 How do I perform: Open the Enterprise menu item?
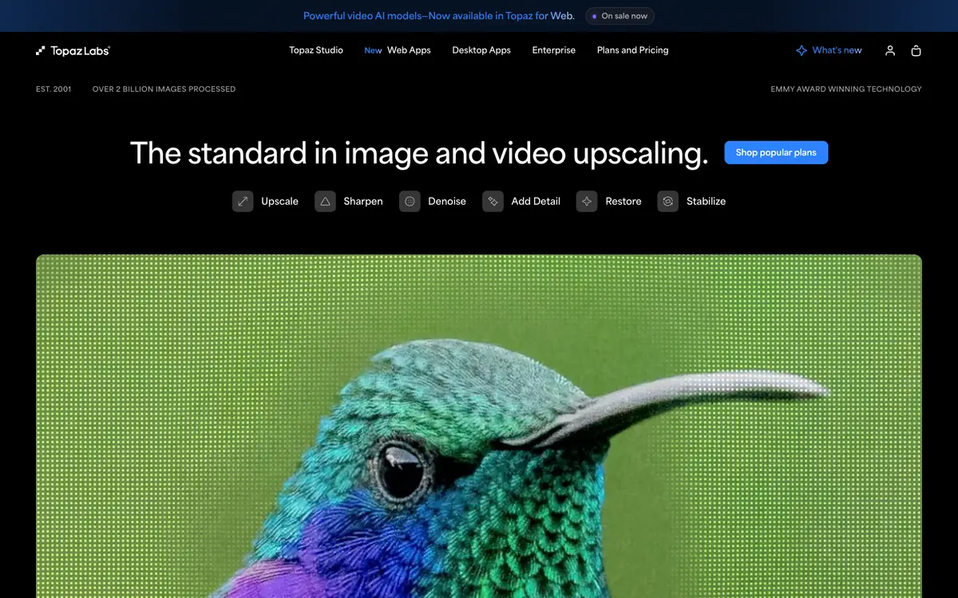[x=554, y=50]
